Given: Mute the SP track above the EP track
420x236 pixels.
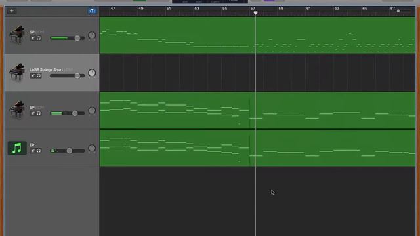Looking at the screenshot, I should [x=33, y=113].
